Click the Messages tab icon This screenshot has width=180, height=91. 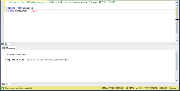(x=3, y=48)
